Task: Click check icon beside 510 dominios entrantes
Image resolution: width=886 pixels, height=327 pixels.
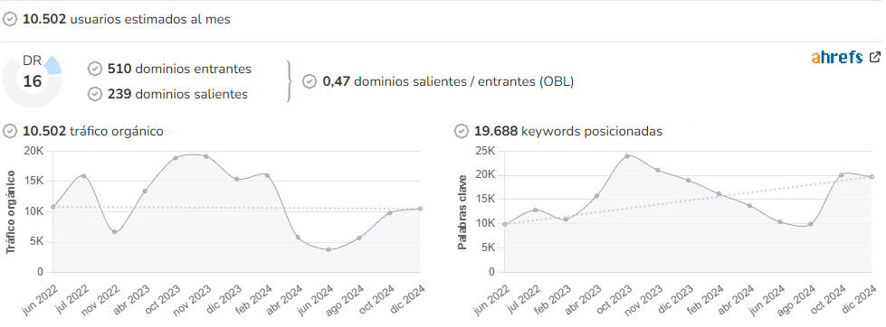Action: pos(95,69)
